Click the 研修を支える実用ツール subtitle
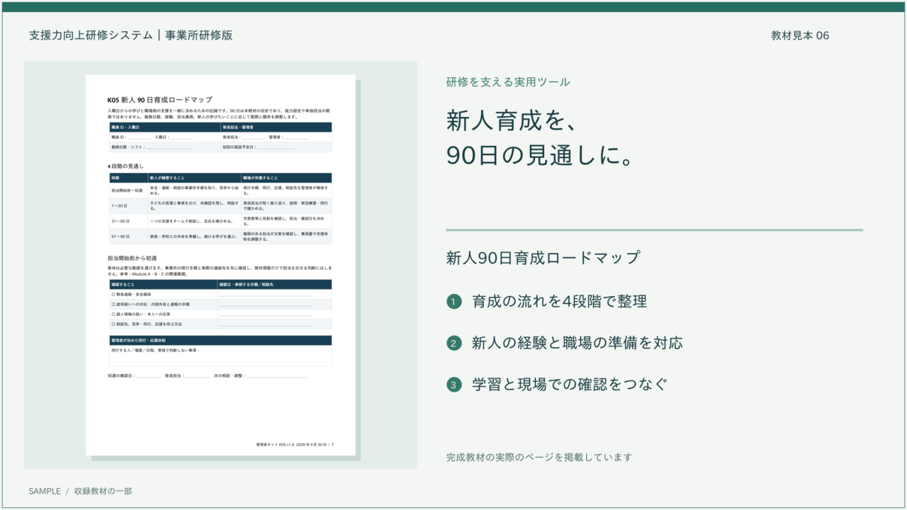Image resolution: width=907 pixels, height=510 pixels. [x=508, y=82]
